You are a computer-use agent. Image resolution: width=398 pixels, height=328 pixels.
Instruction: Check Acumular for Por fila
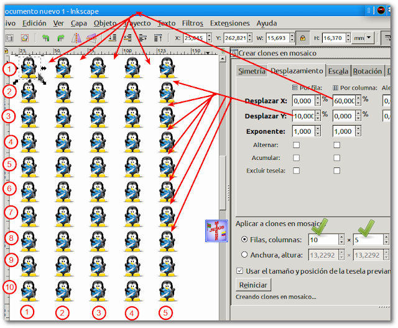(x=296, y=157)
